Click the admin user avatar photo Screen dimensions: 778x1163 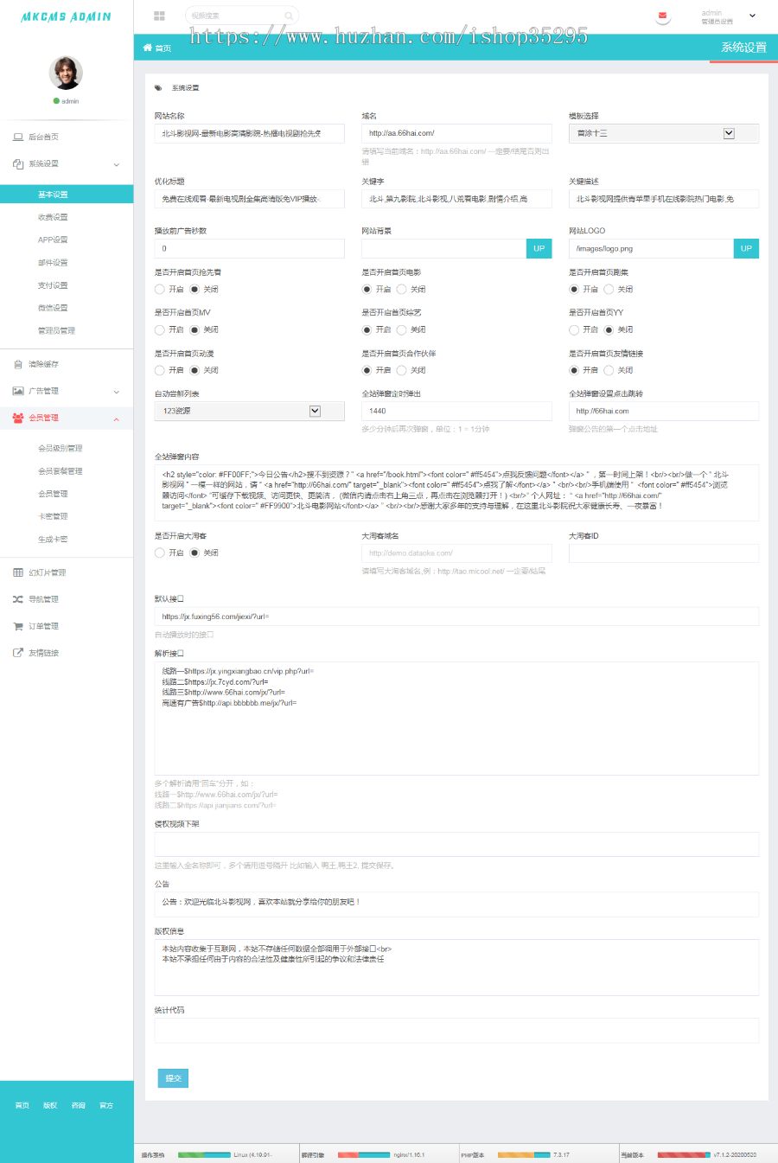[x=66, y=73]
